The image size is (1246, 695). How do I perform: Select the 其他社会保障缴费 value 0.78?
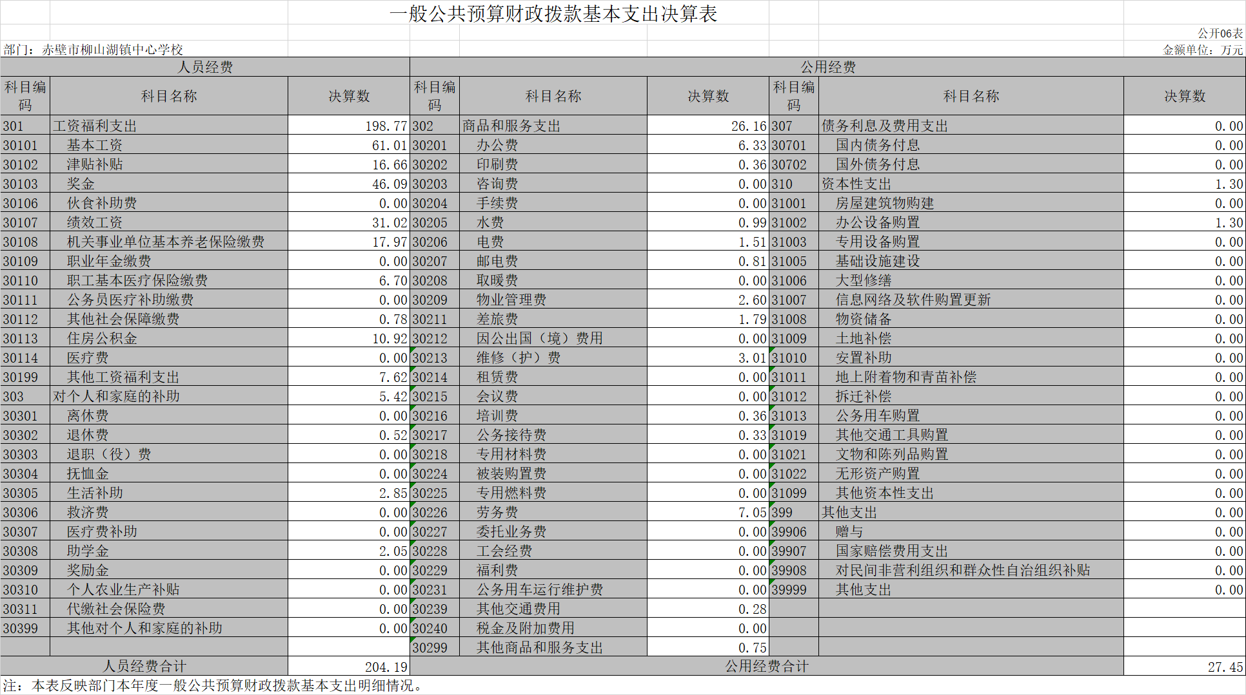349,319
